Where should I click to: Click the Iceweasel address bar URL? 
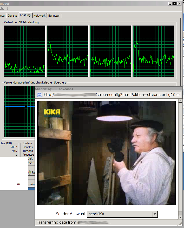point(109,95)
